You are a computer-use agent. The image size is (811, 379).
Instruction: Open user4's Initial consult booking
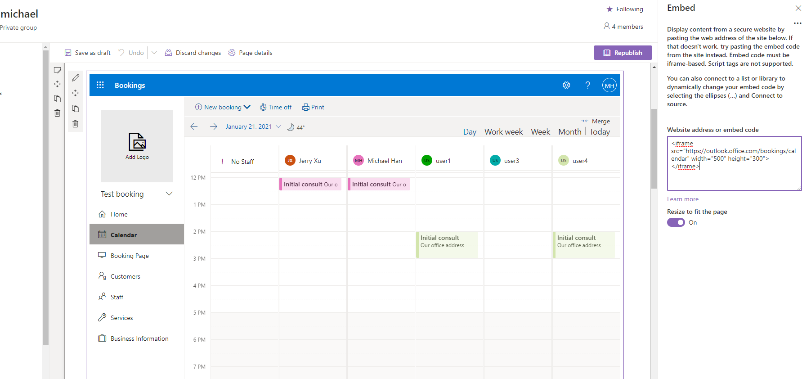point(584,245)
